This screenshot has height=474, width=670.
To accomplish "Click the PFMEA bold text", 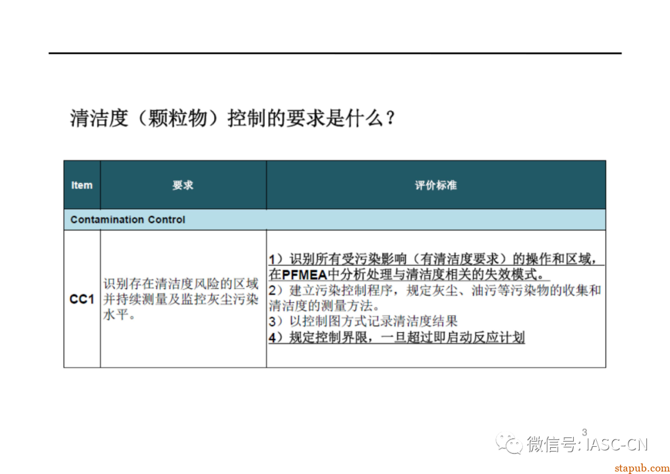I will tap(306, 273).
